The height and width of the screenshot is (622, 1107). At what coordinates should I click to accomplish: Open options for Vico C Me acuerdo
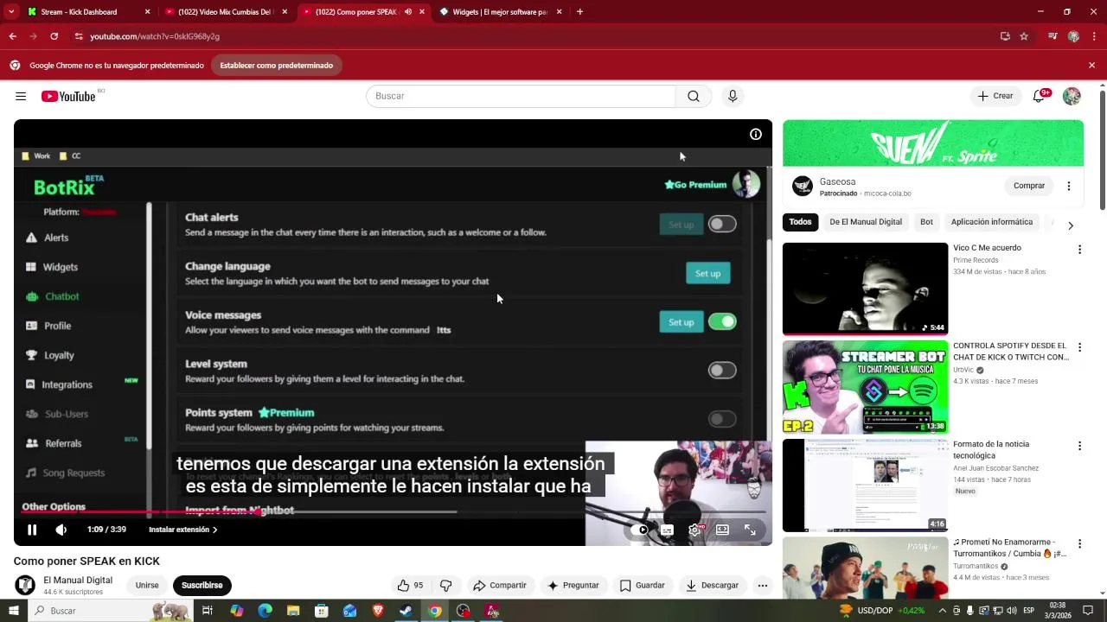point(1079,250)
